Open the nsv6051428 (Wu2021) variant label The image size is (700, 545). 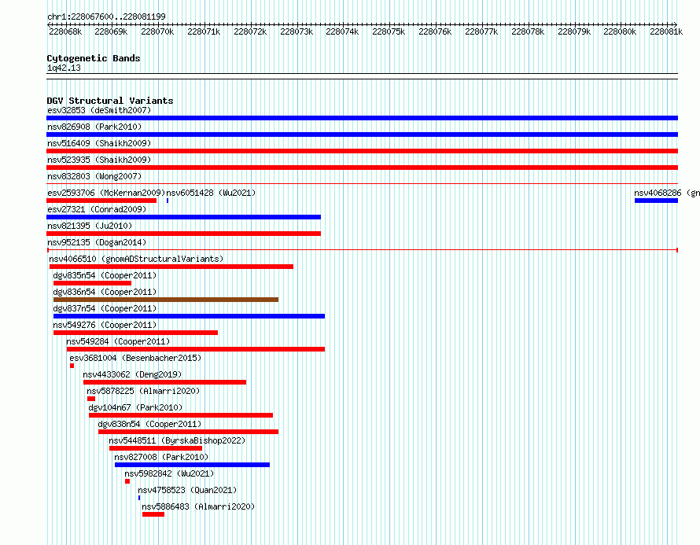pos(211,193)
